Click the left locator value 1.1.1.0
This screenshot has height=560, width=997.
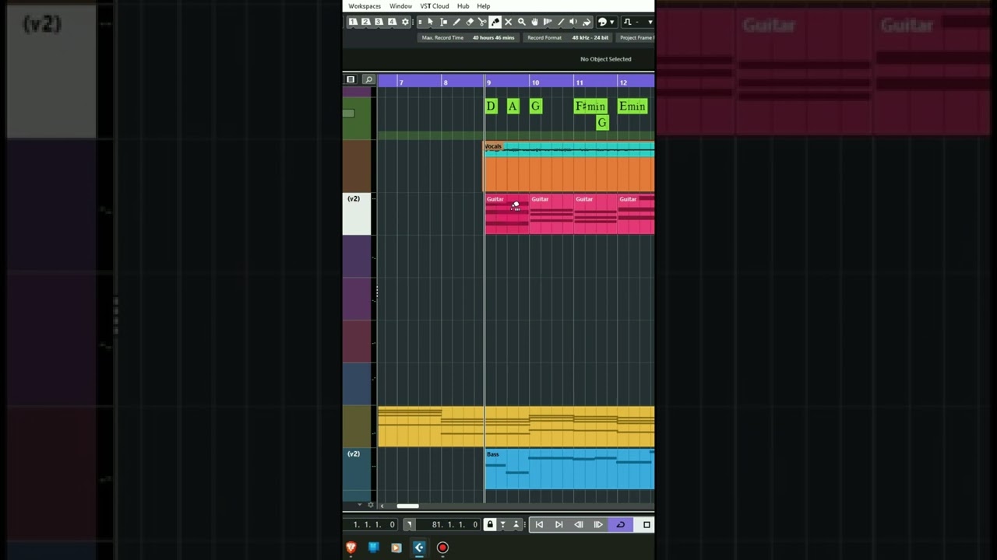tap(374, 524)
